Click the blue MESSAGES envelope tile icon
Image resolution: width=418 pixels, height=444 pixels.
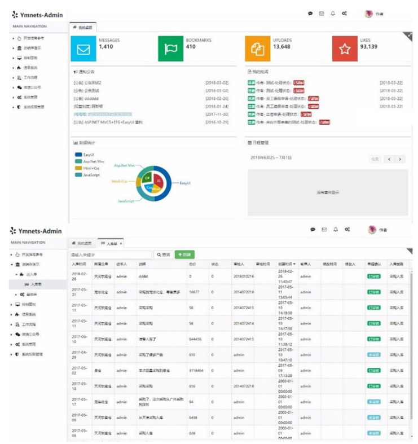click(83, 49)
